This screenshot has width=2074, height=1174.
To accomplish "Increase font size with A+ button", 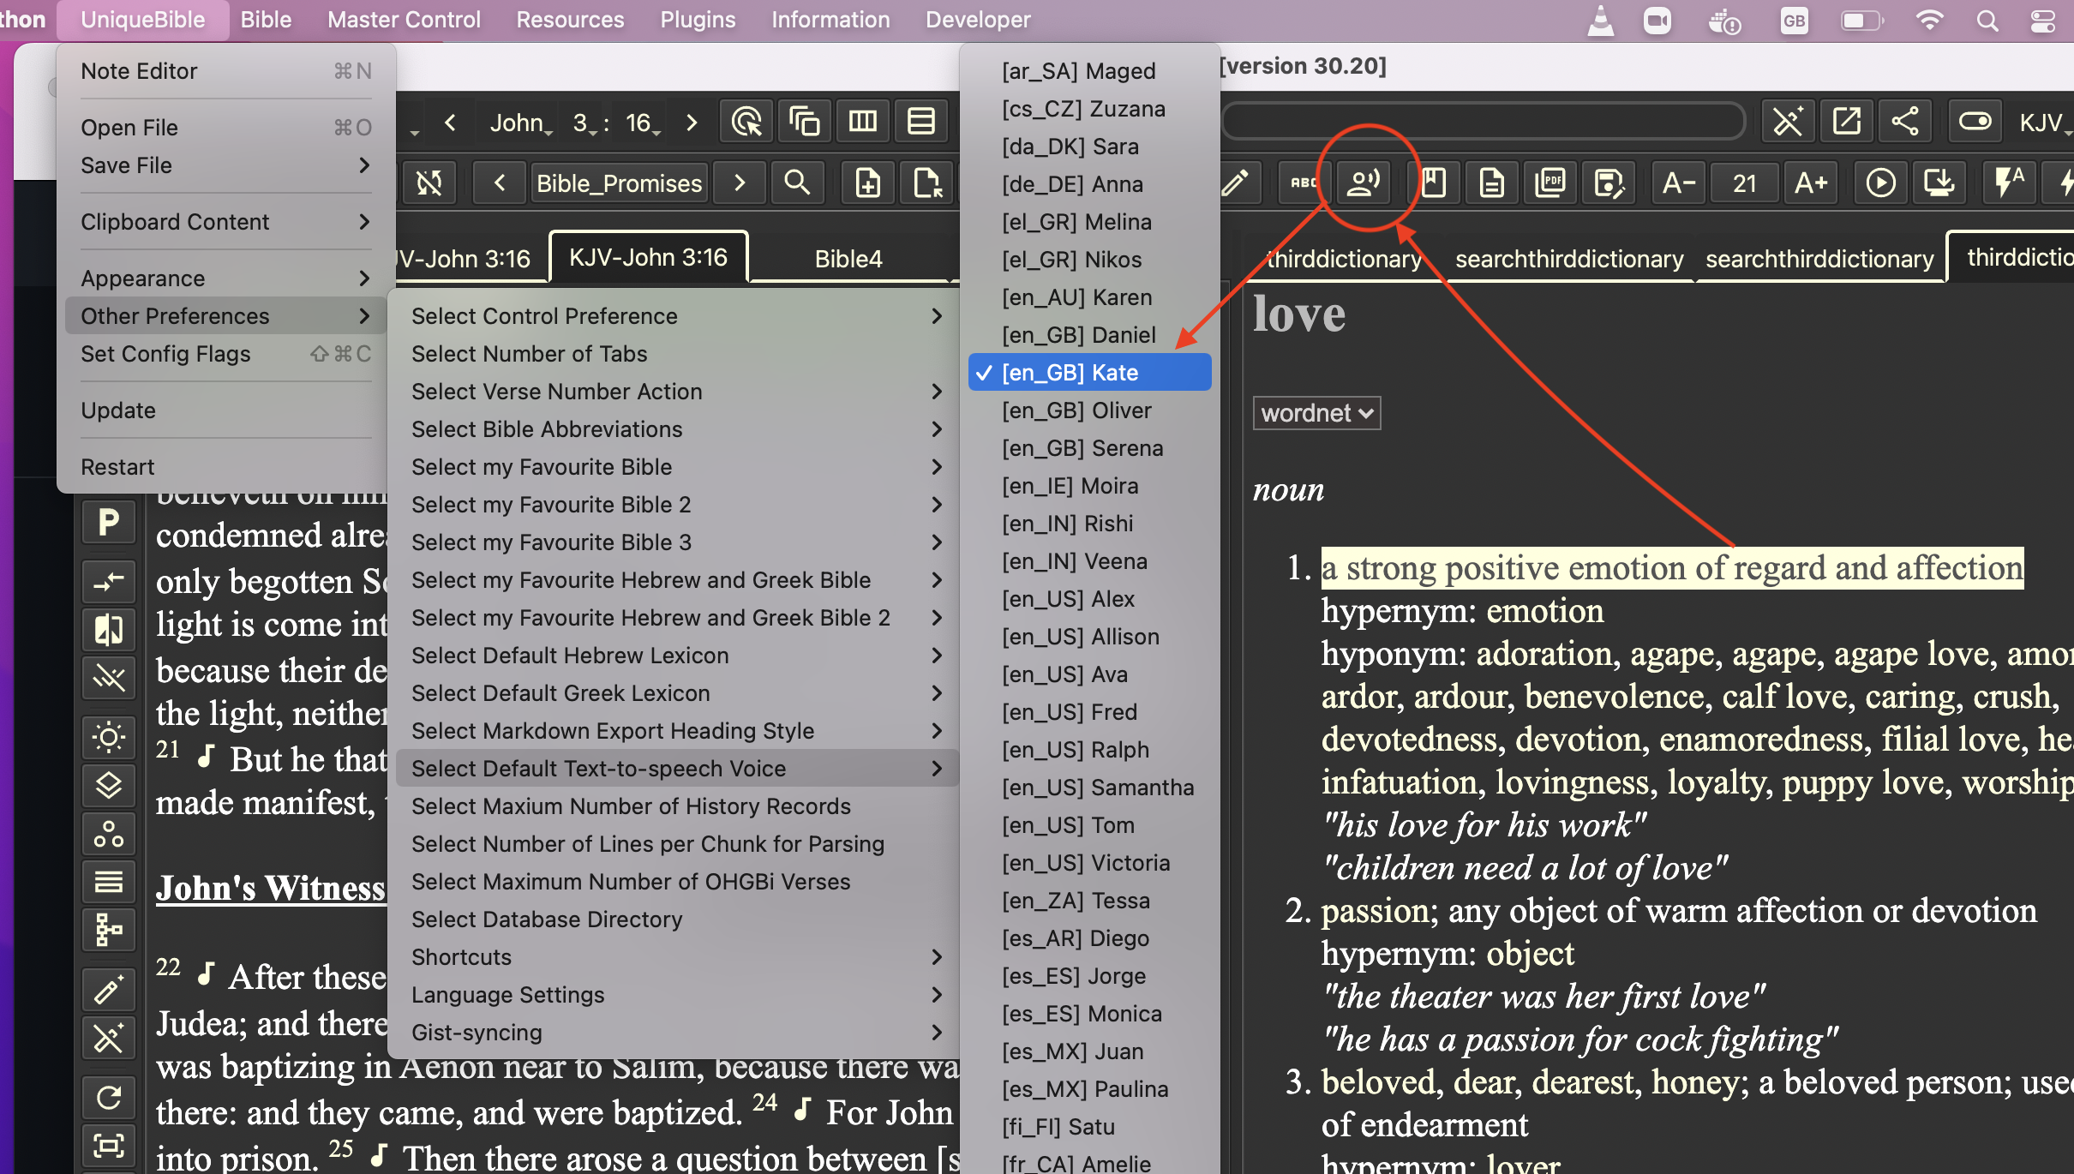I will 1811,183.
